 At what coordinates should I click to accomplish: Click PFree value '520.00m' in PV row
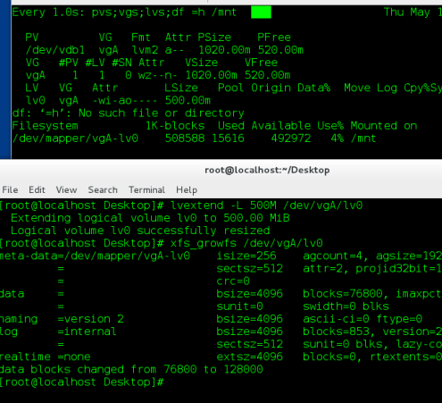(x=280, y=50)
